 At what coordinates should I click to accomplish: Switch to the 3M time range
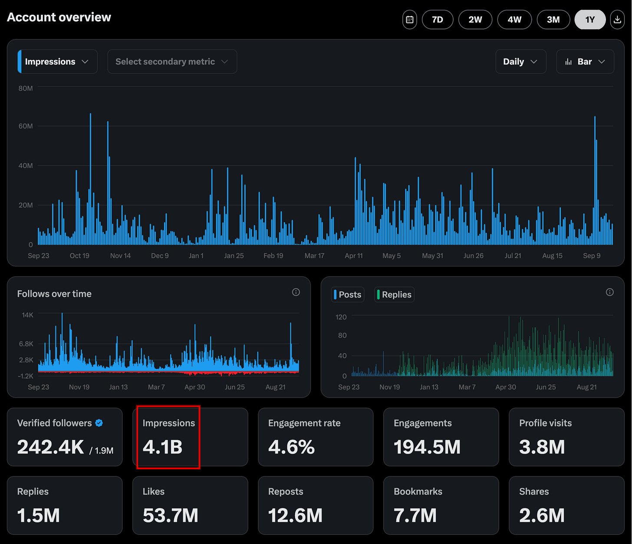(x=553, y=20)
